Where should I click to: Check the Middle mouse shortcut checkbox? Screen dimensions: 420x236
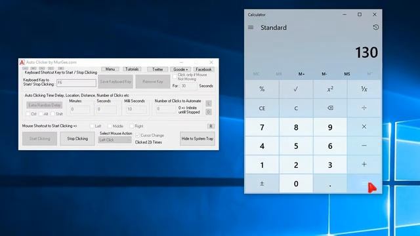[x=110, y=126]
